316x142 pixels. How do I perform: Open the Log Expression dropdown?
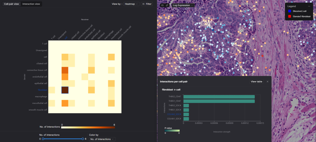(x=183, y=5)
